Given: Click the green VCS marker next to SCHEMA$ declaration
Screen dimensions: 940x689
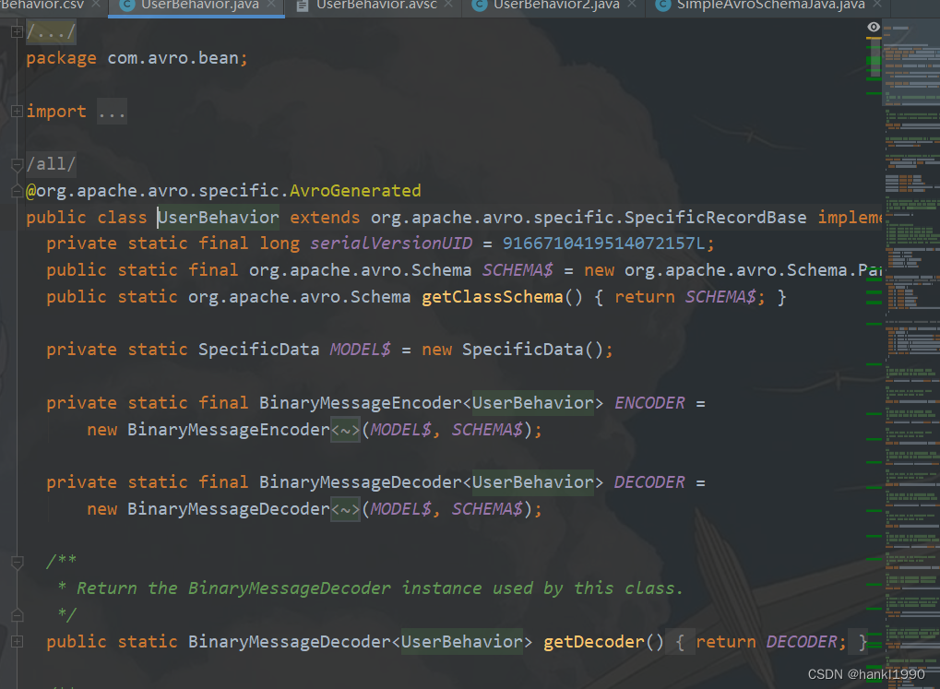Looking at the screenshot, I should (873, 269).
